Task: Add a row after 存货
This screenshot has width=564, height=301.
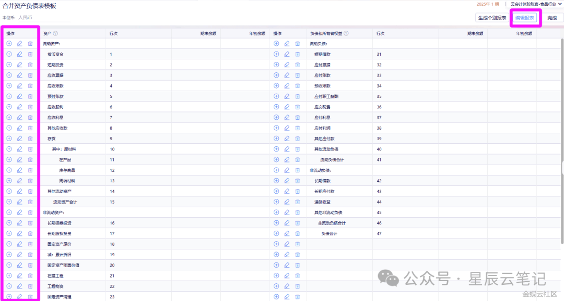Action: pyautogui.click(x=9, y=139)
